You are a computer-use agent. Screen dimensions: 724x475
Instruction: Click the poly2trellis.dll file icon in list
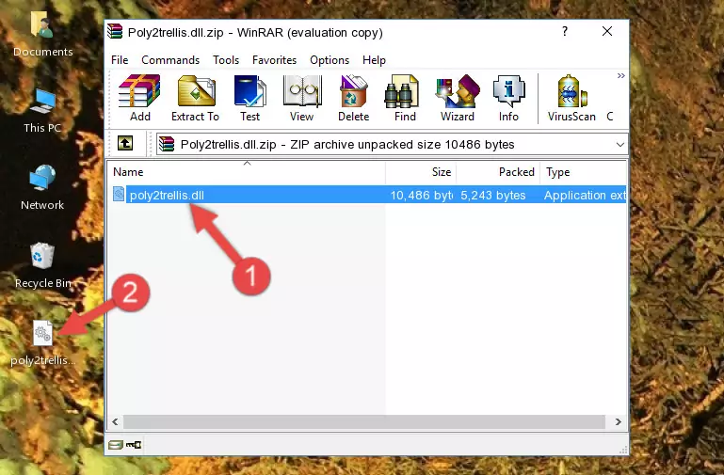(119, 194)
